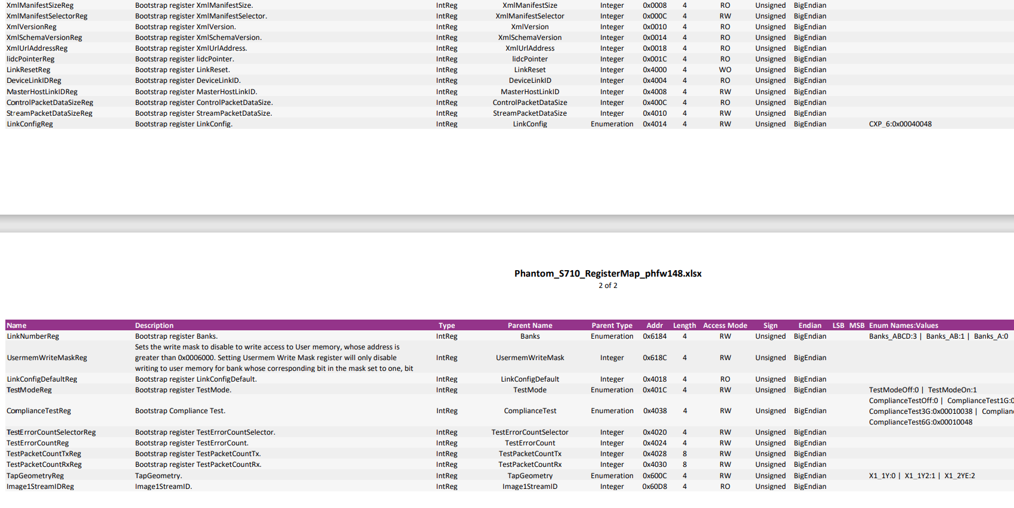The width and height of the screenshot is (1014, 508).
Task: Select the X1_2YE:2 enum value
Action: tap(960, 476)
